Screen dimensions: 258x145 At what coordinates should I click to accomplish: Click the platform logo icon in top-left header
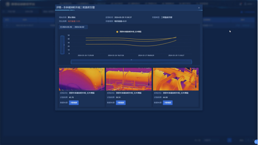pyautogui.click(x=7, y=4)
